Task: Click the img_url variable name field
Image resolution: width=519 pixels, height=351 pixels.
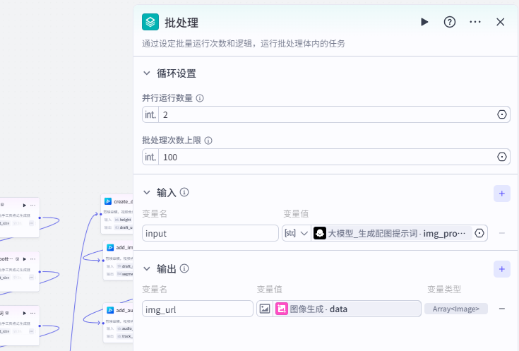Action: [198, 309]
